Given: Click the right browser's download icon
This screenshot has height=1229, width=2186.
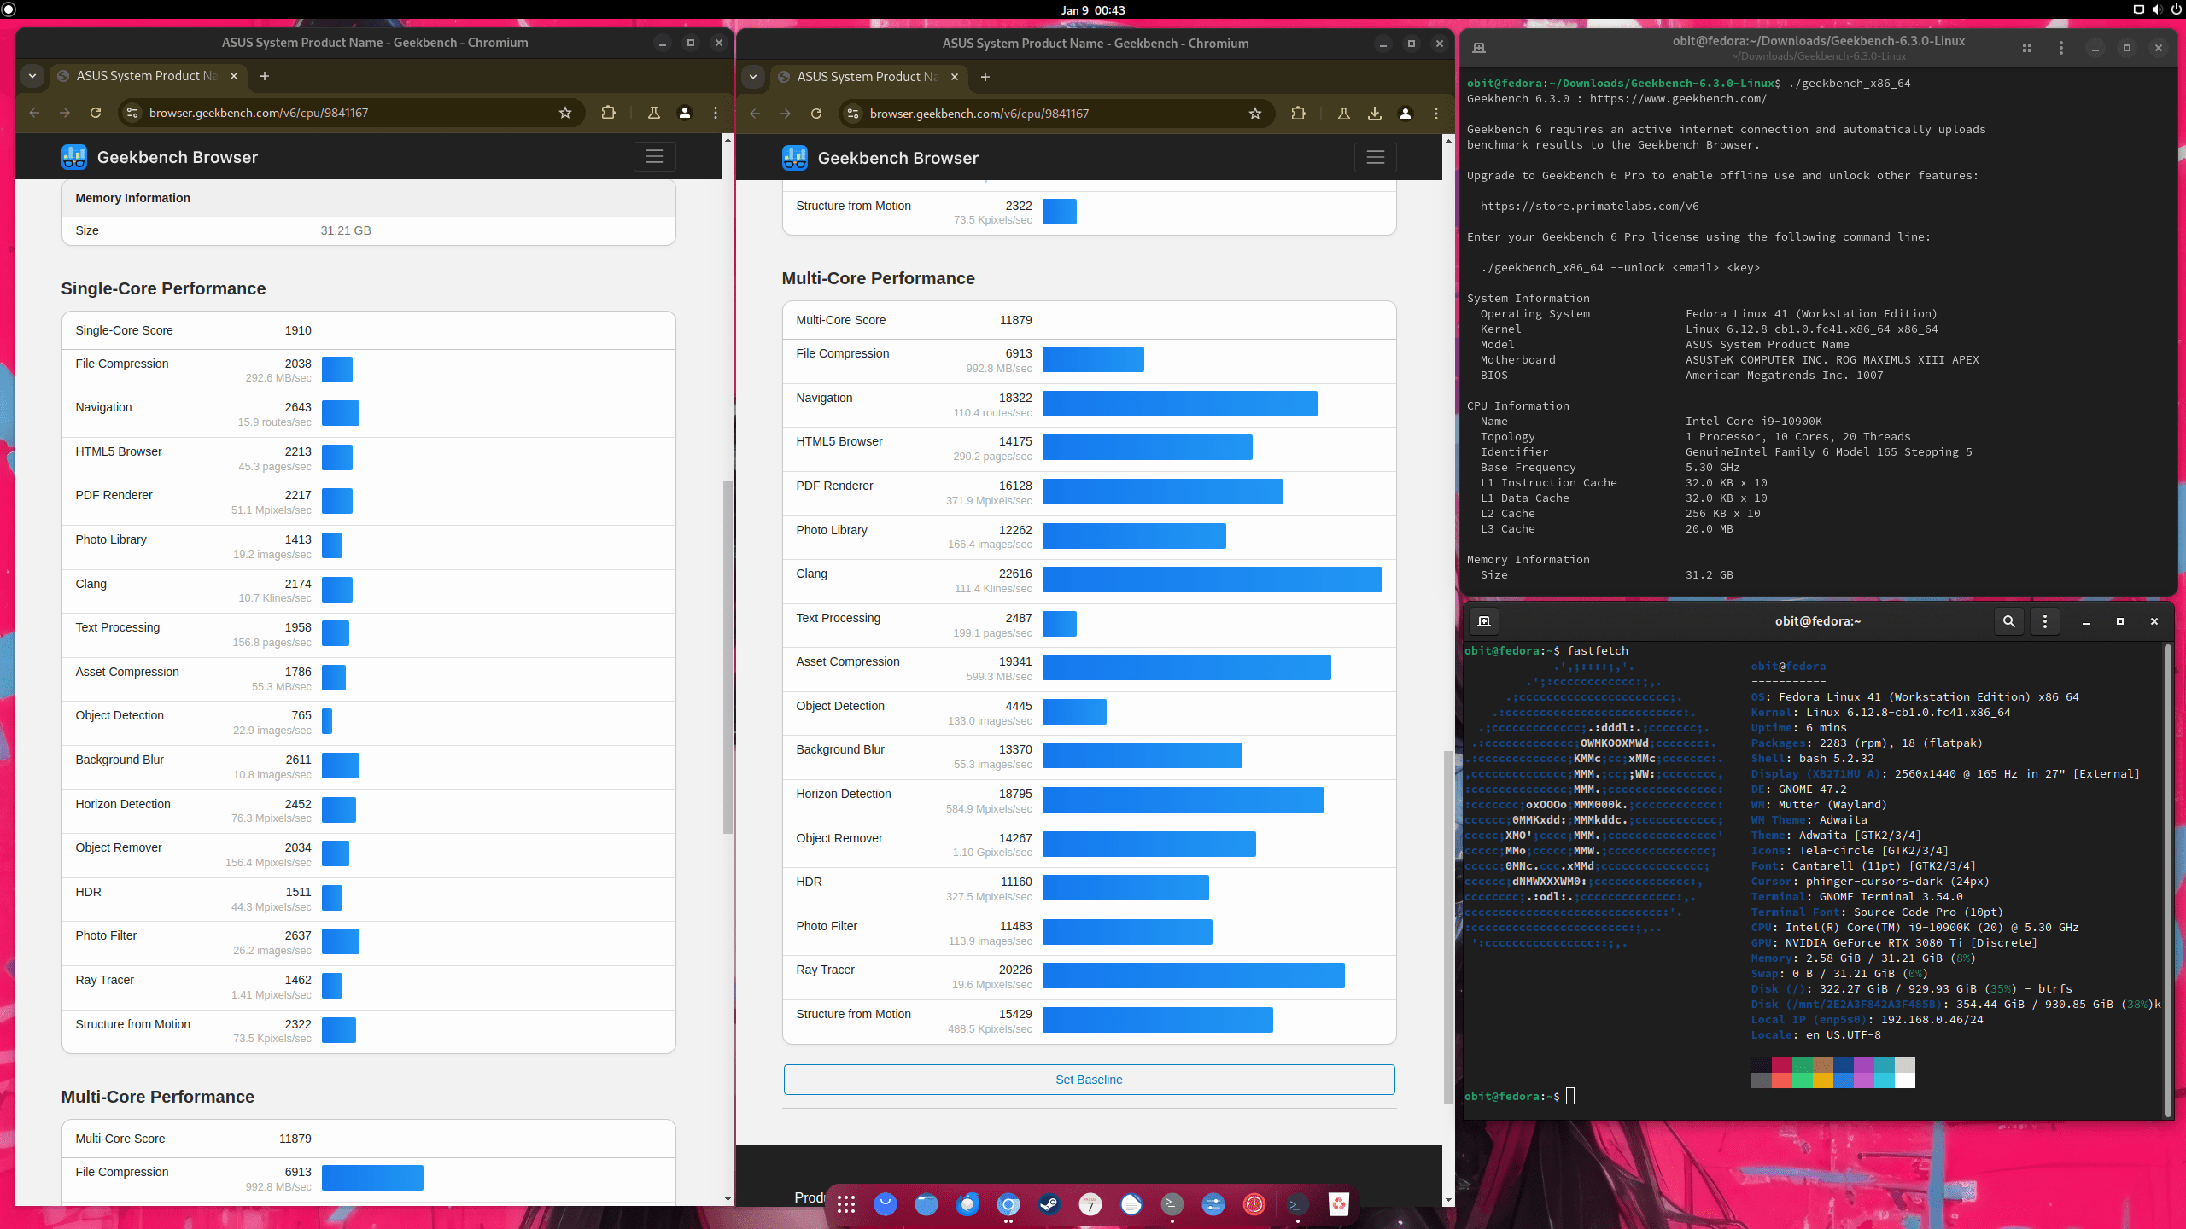Looking at the screenshot, I should click(1374, 114).
